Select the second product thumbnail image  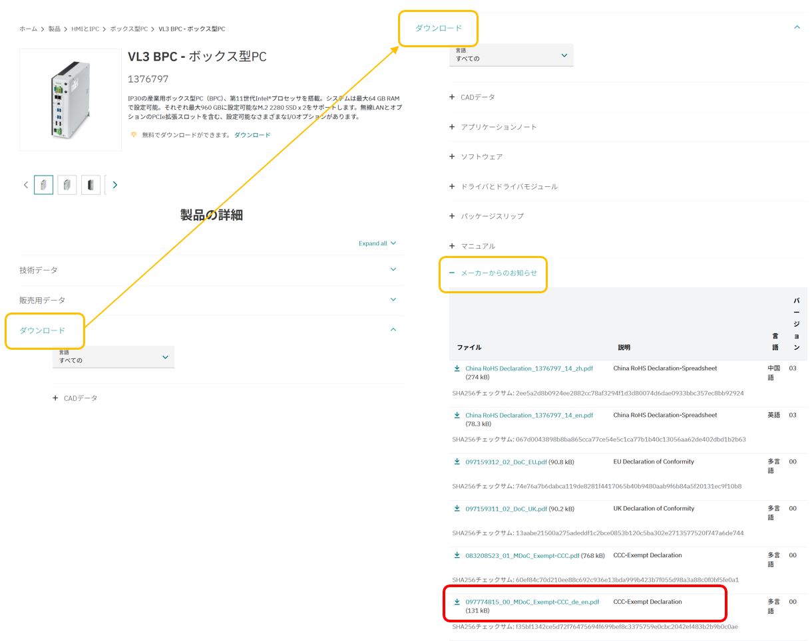pos(67,184)
